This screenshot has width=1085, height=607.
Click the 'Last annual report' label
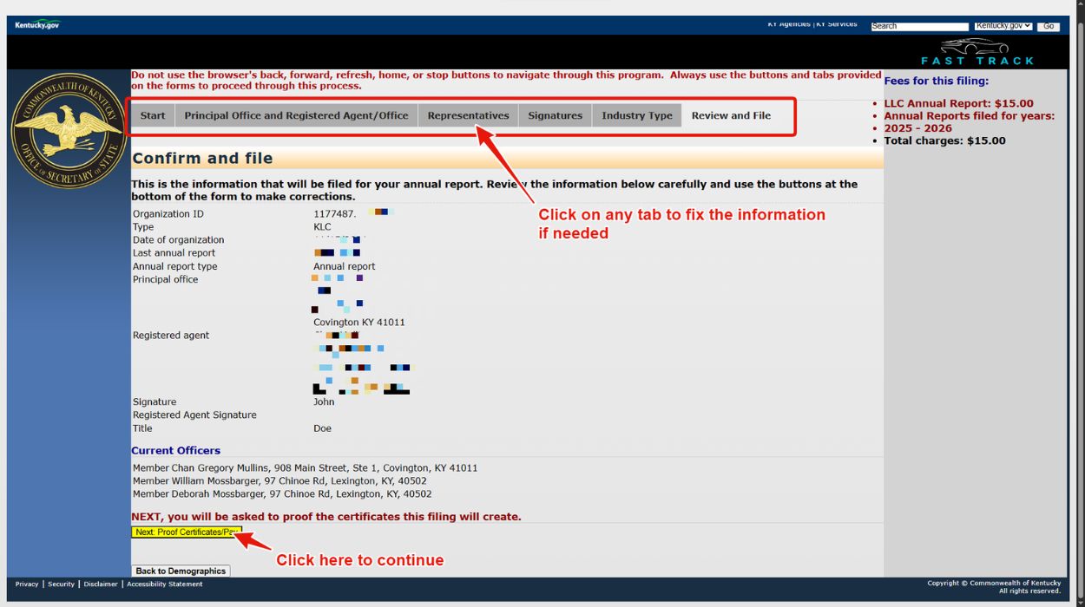tap(174, 252)
